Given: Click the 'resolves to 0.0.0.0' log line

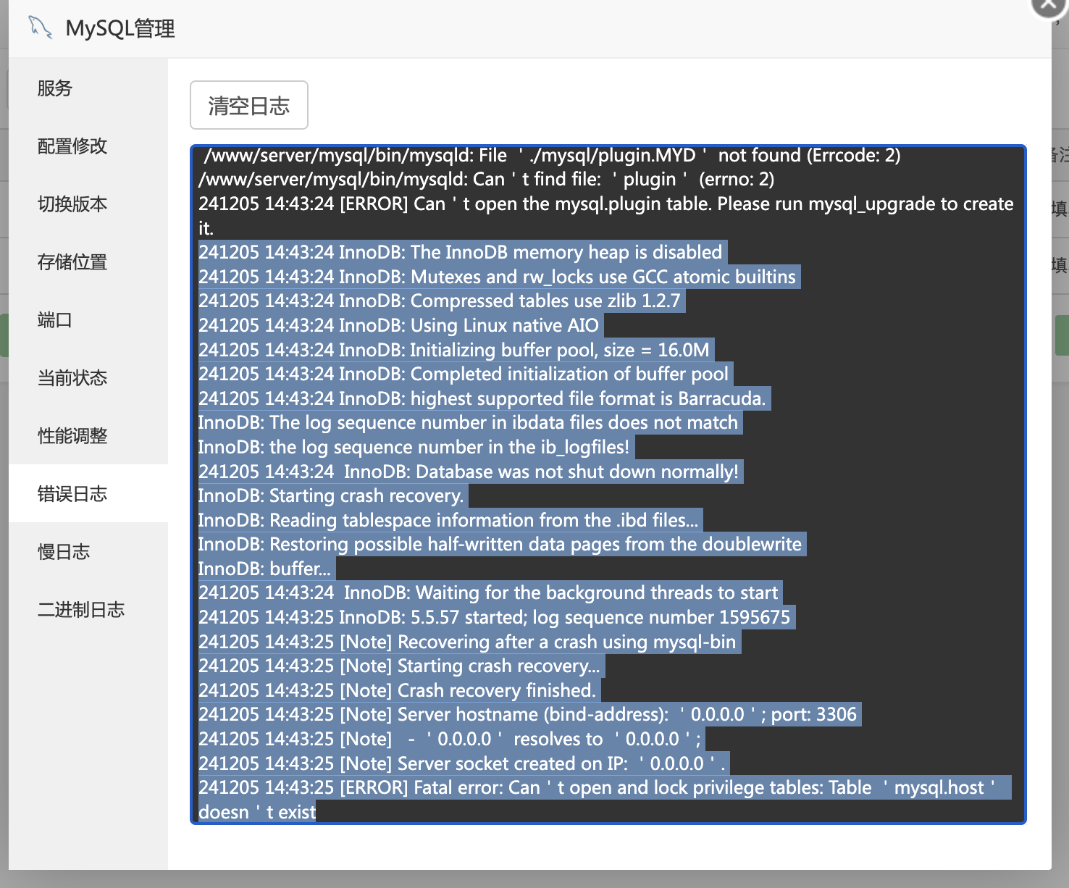Looking at the screenshot, I should 450,739.
